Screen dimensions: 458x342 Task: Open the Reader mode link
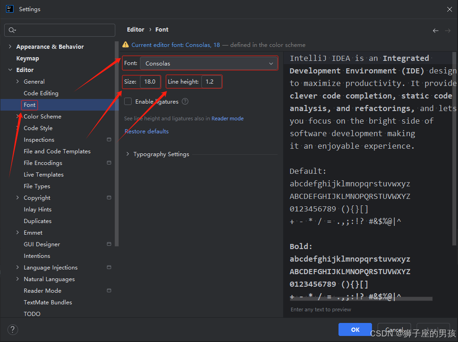[227, 118]
